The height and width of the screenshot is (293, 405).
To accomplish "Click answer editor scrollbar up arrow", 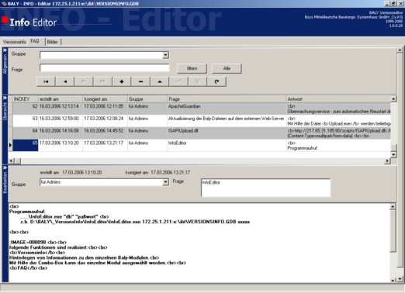I will (393, 206).
